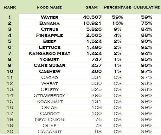Click the Cashew cumulative 97% cell

[x=147, y=71]
